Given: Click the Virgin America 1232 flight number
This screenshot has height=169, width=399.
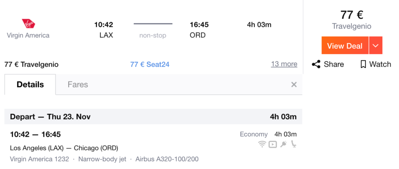Looking at the screenshot, I should pos(39,159).
